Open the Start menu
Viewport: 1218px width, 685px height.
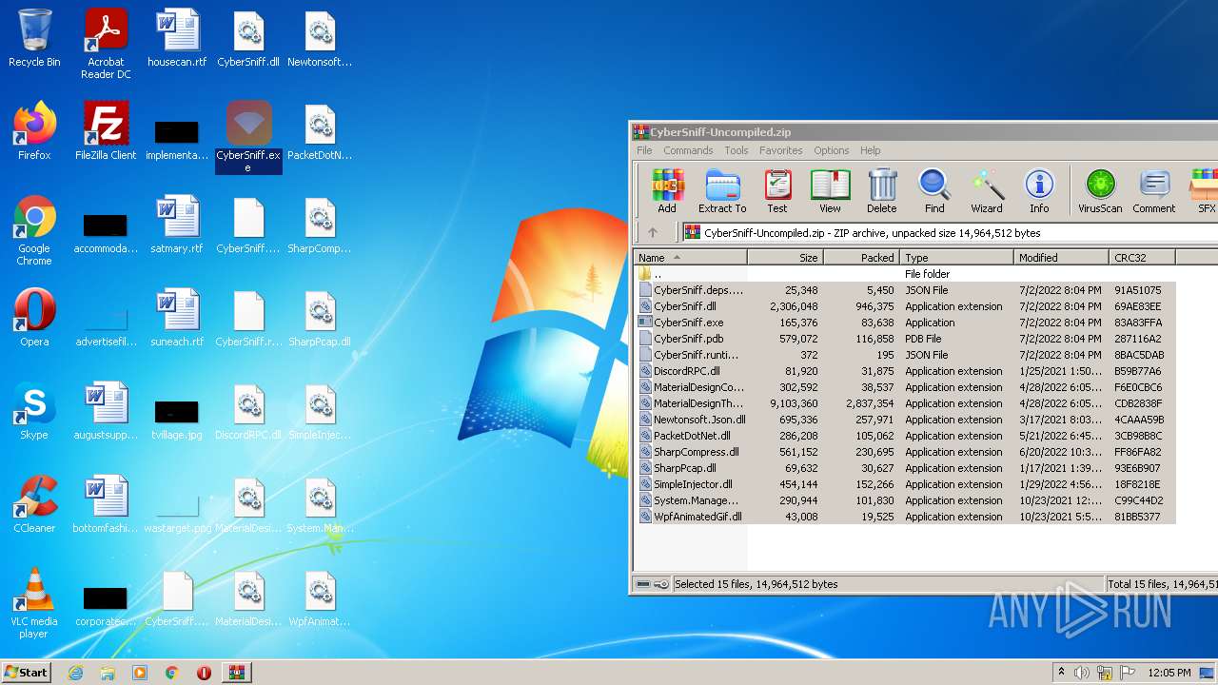[26, 672]
